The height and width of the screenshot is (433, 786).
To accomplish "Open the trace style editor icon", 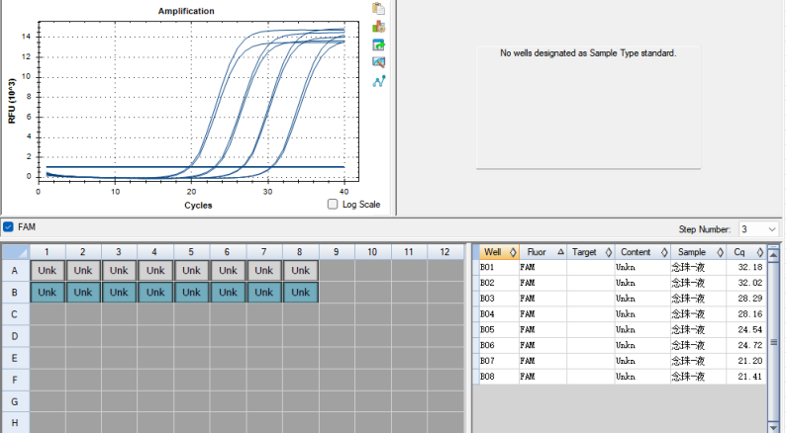I will (378, 62).
